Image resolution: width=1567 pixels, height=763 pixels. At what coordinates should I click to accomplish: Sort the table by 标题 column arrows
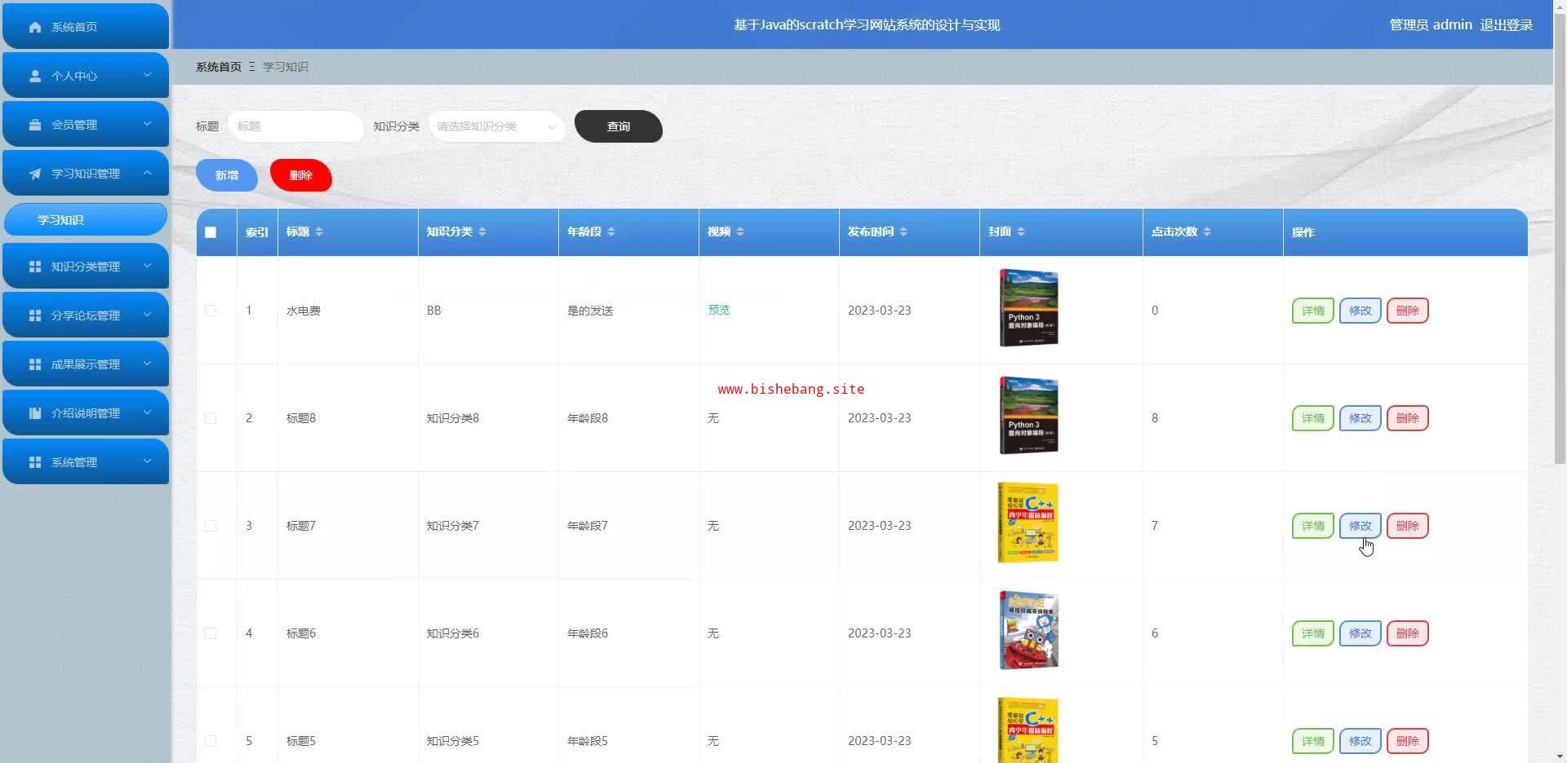coord(319,232)
